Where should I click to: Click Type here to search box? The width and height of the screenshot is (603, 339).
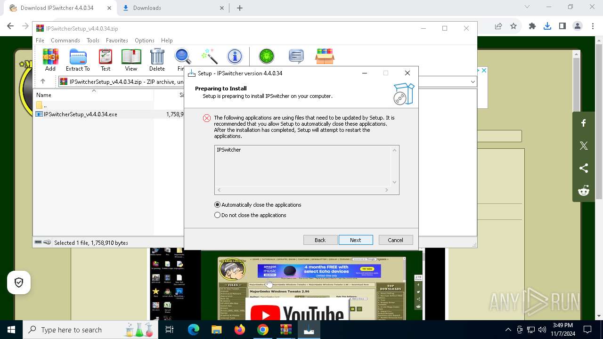point(91,330)
